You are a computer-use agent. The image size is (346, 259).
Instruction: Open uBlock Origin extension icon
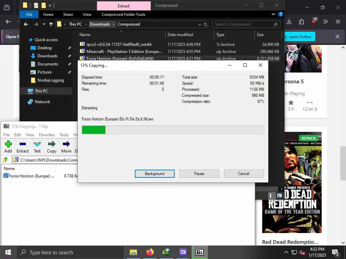coord(314,22)
